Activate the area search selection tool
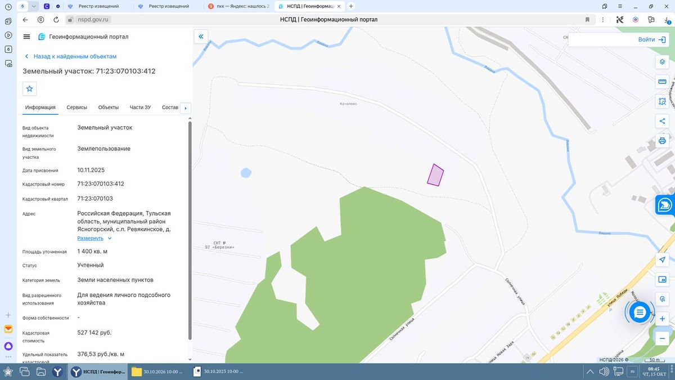675x380 pixels. 662,101
